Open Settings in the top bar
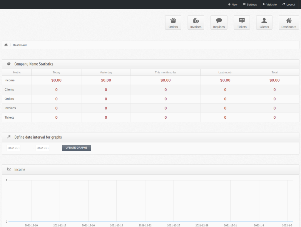The width and height of the screenshot is (301, 227). [x=250, y=4]
